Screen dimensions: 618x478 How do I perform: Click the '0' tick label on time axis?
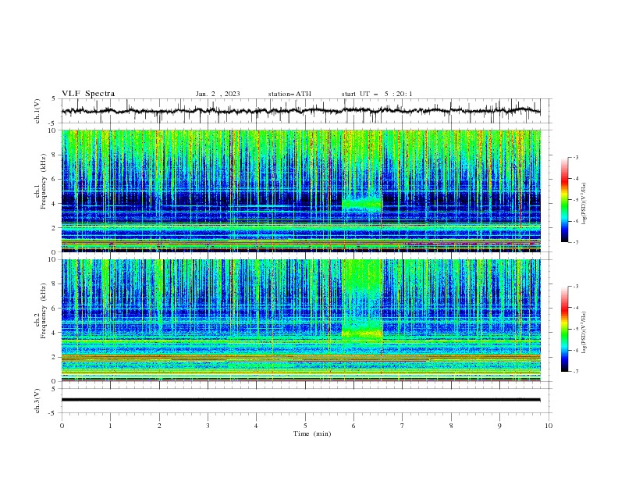click(x=62, y=426)
